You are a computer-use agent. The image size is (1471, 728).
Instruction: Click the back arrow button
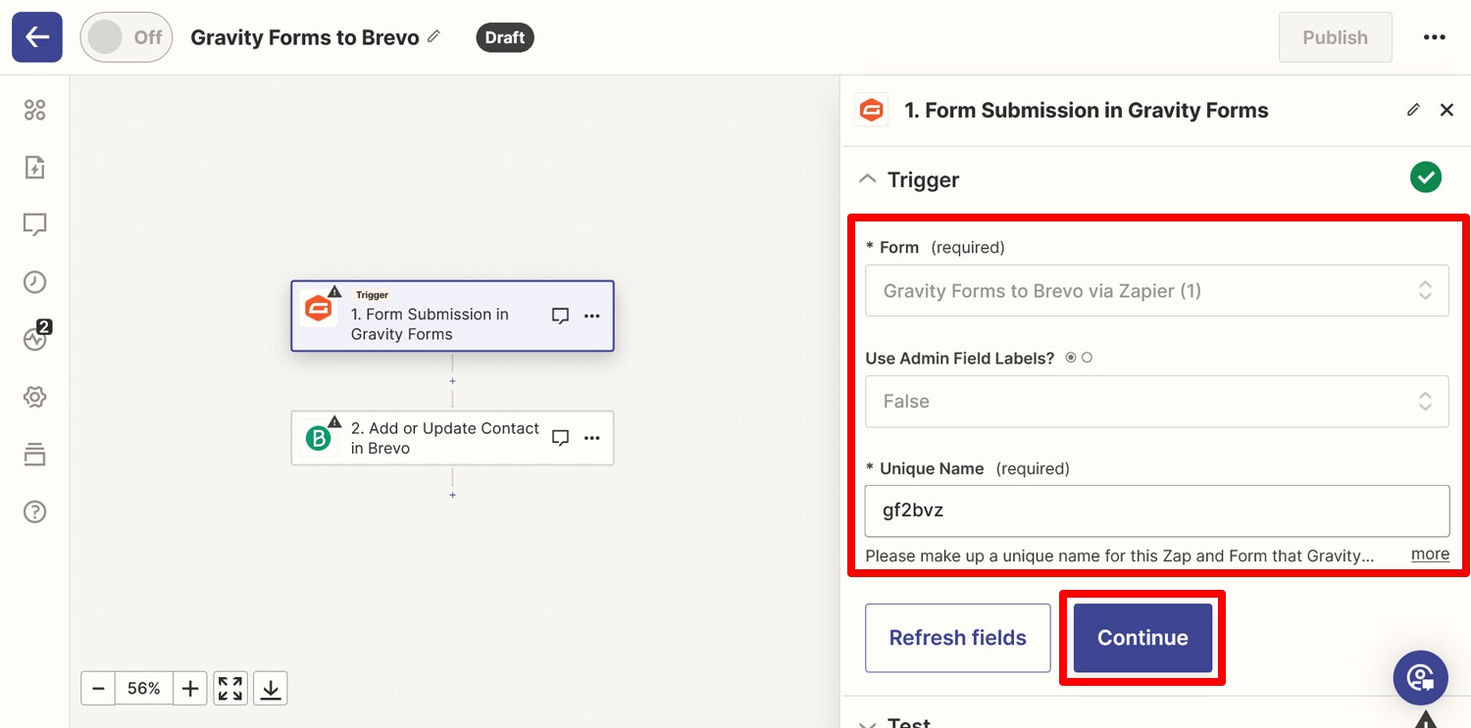click(x=37, y=37)
